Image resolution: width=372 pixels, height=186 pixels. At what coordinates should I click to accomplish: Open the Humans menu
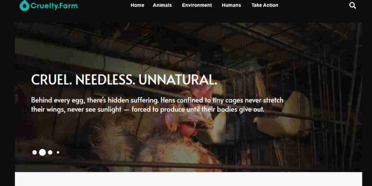tap(231, 5)
